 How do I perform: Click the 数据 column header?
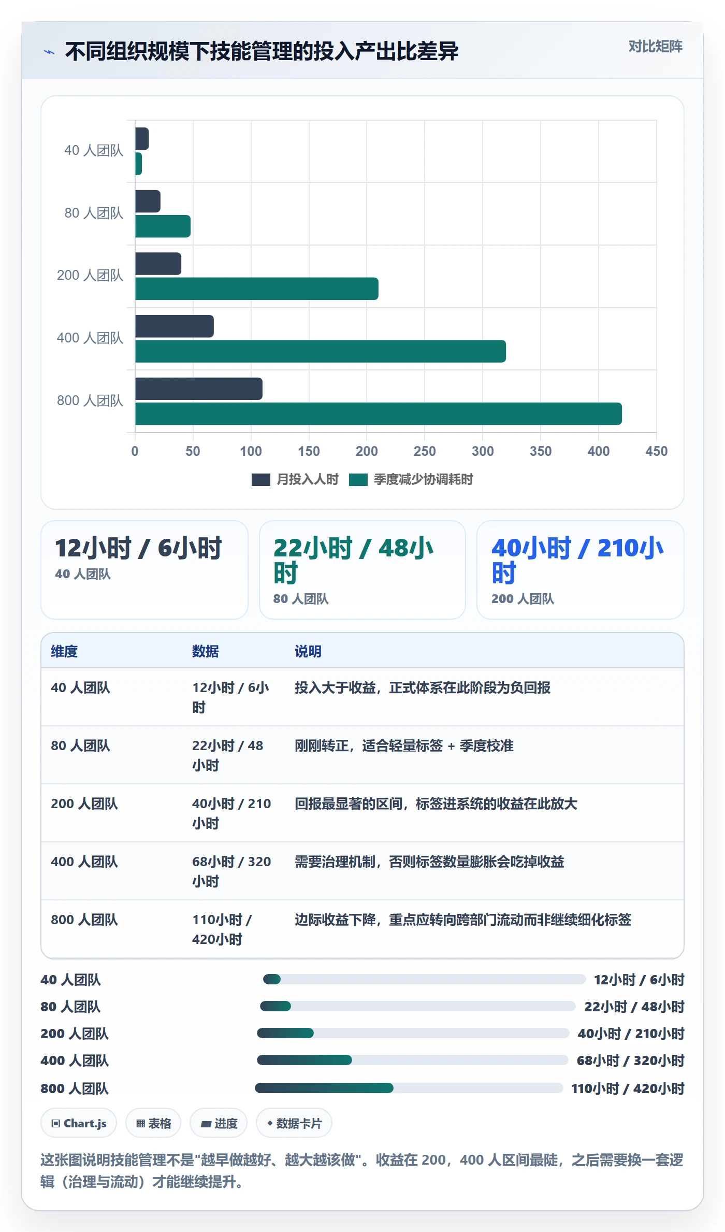(206, 651)
